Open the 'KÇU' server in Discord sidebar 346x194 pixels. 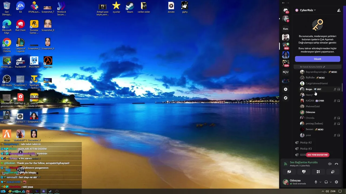(x=285, y=72)
